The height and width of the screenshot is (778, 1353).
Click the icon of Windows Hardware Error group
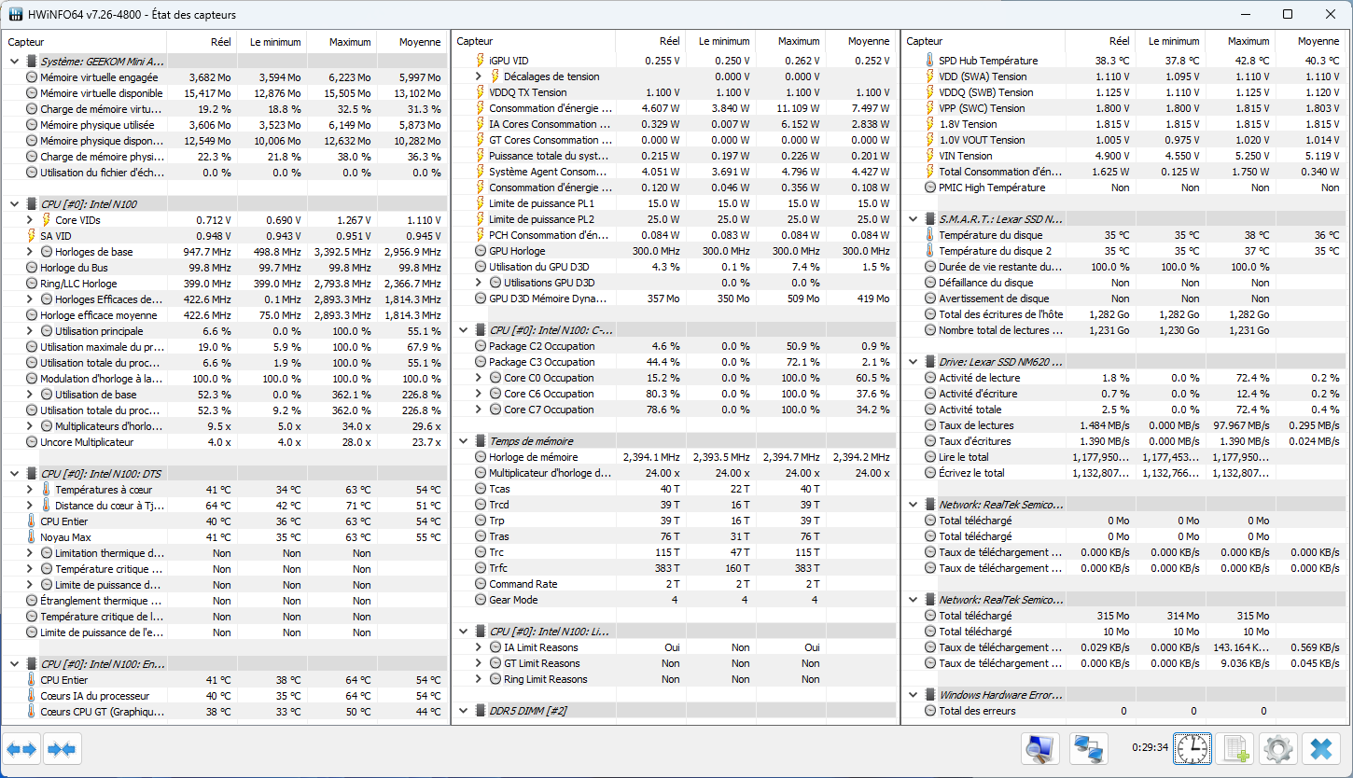[x=929, y=695]
